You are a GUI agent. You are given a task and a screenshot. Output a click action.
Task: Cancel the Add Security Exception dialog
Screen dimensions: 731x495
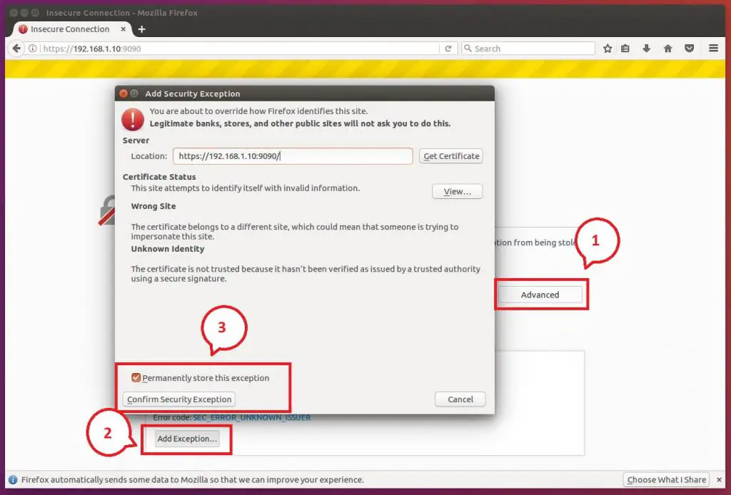460,399
